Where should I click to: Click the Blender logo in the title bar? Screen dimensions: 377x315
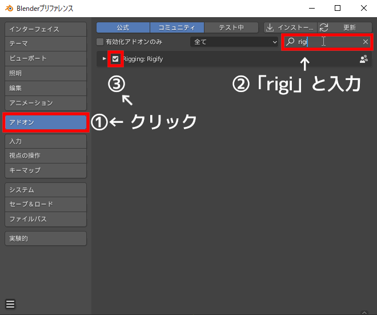click(x=9, y=8)
